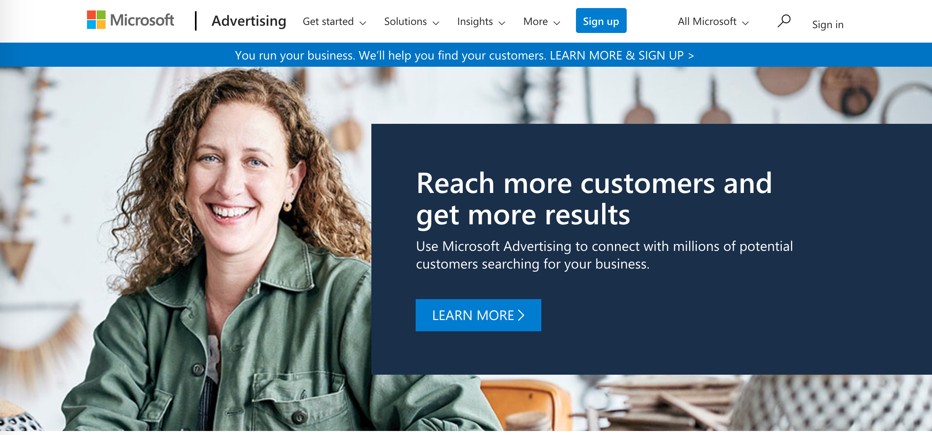The width and height of the screenshot is (932, 435).
Task: Go to the Advertising home link
Action: 249,21
